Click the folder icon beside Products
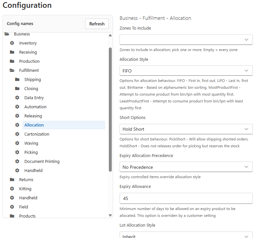The width and height of the screenshot is (256, 238). click(12, 216)
